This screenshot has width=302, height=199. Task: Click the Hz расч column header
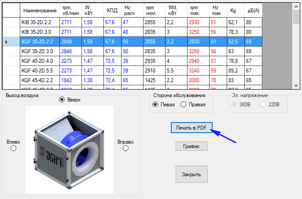(133, 11)
